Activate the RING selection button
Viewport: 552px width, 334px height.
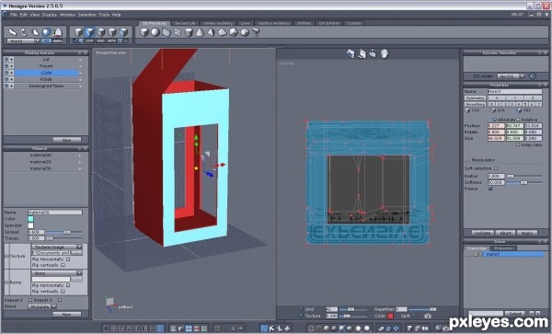[x=100, y=40]
